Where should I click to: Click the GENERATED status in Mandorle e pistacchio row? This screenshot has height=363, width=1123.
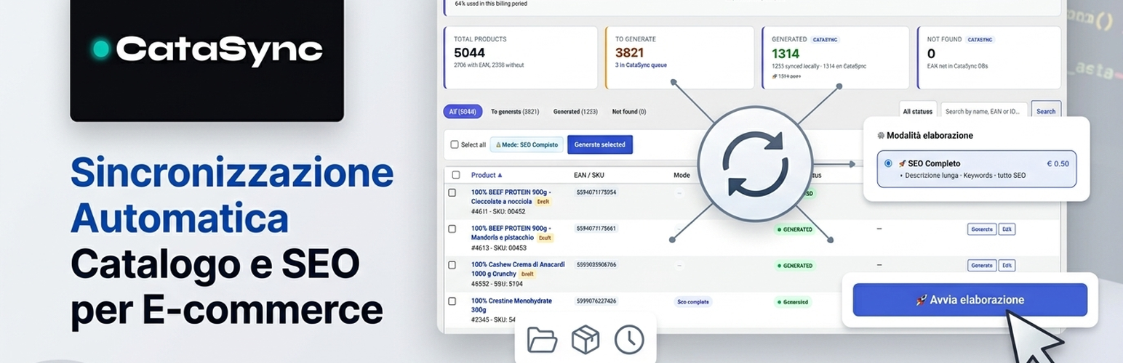(x=794, y=229)
